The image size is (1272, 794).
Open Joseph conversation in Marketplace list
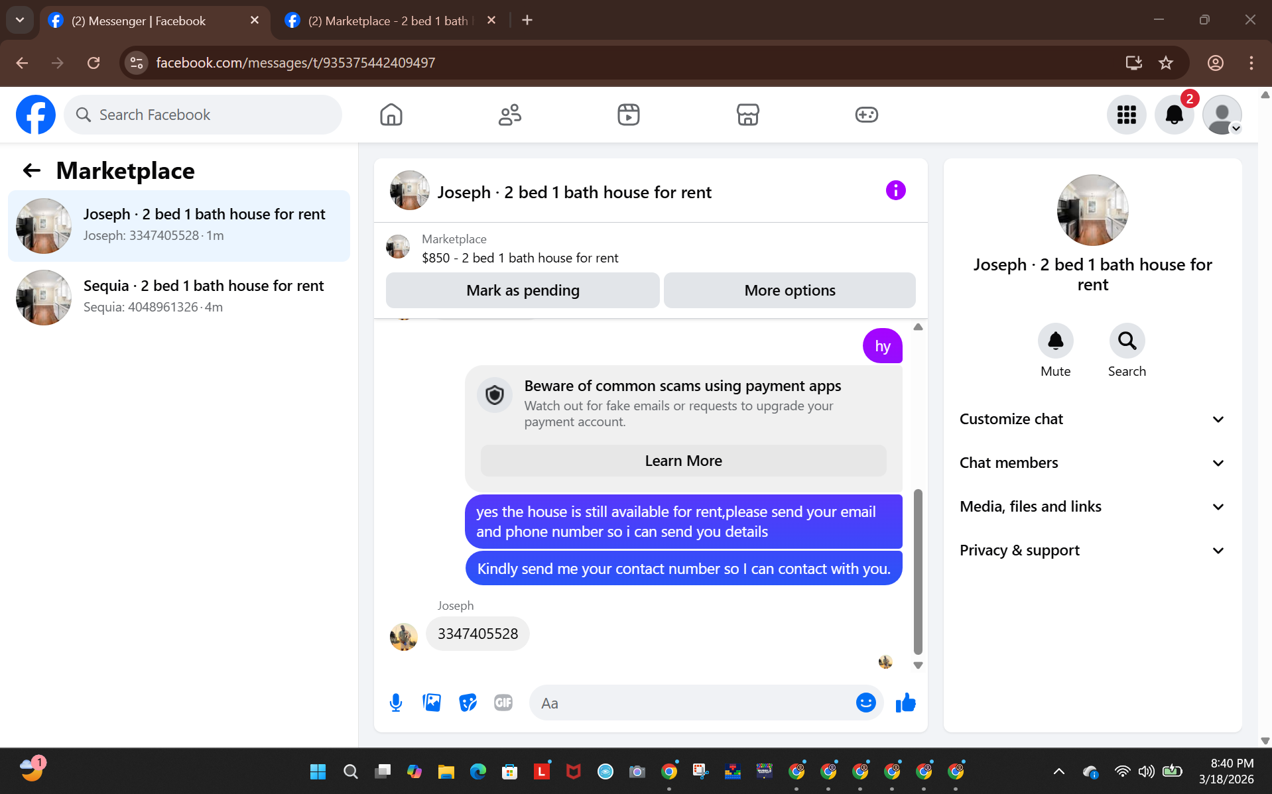click(x=179, y=225)
